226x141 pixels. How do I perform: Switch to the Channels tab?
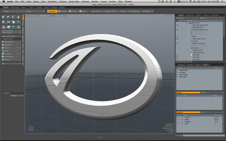[x=190, y=65]
